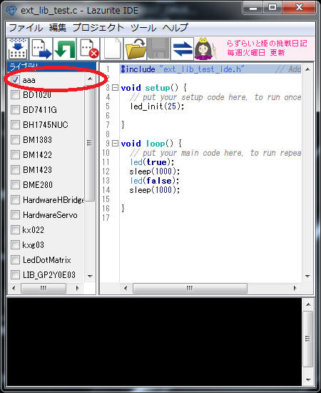Image resolution: width=321 pixels, height=393 pixels.
Task: Click the document with blue arrow icon
Action: click(41, 49)
